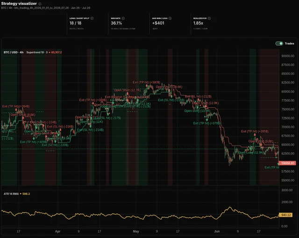The image size is (299, 238).
Task: Open the Avg Win / Loss info icon
Action: [x=170, y=18]
